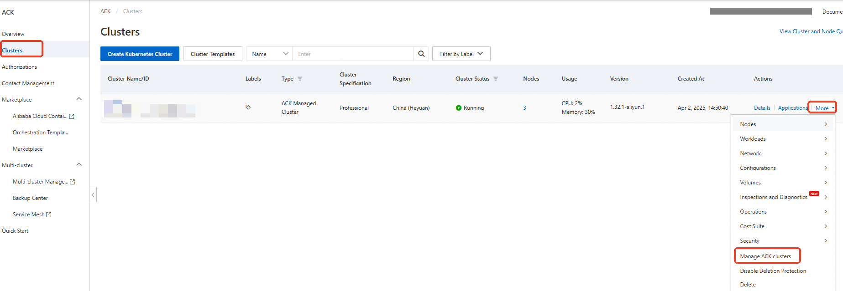Click Create Kubernetes Cluster button

point(140,54)
